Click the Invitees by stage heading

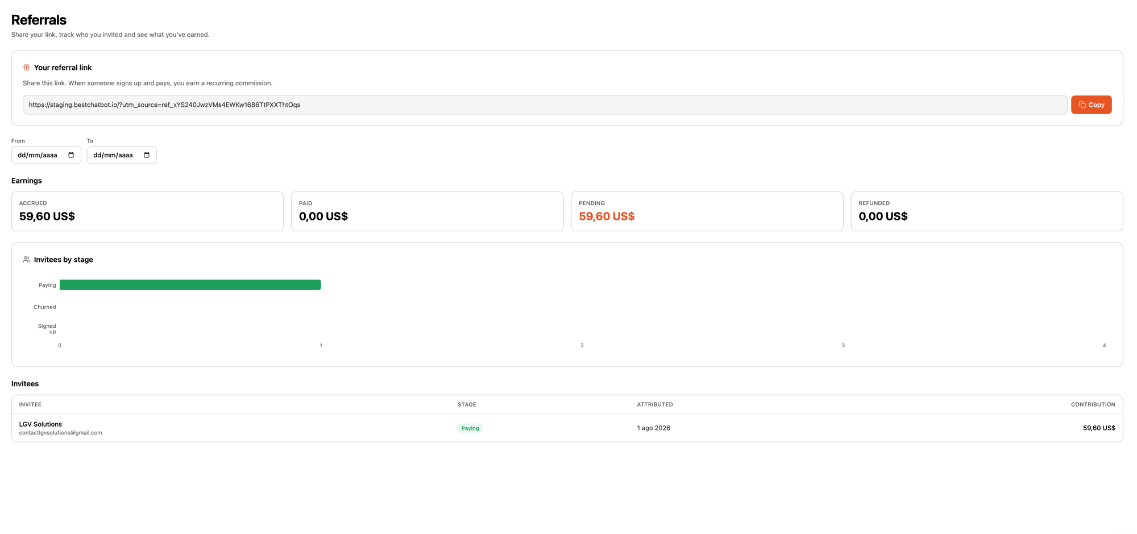pos(64,260)
